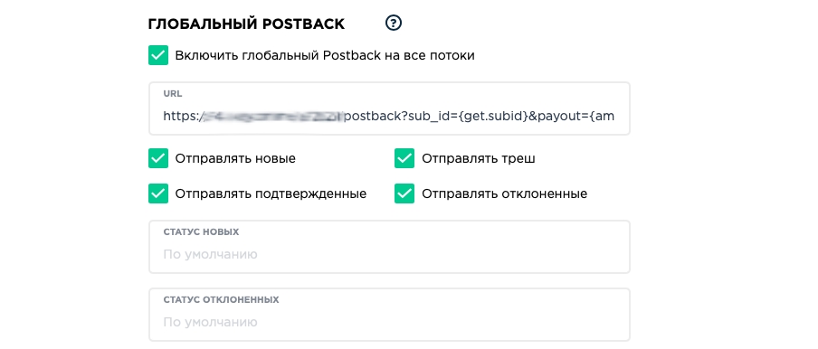Screen dimensions: 818x349
Task: Click the small URL caption label
Action: tap(173, 94)
